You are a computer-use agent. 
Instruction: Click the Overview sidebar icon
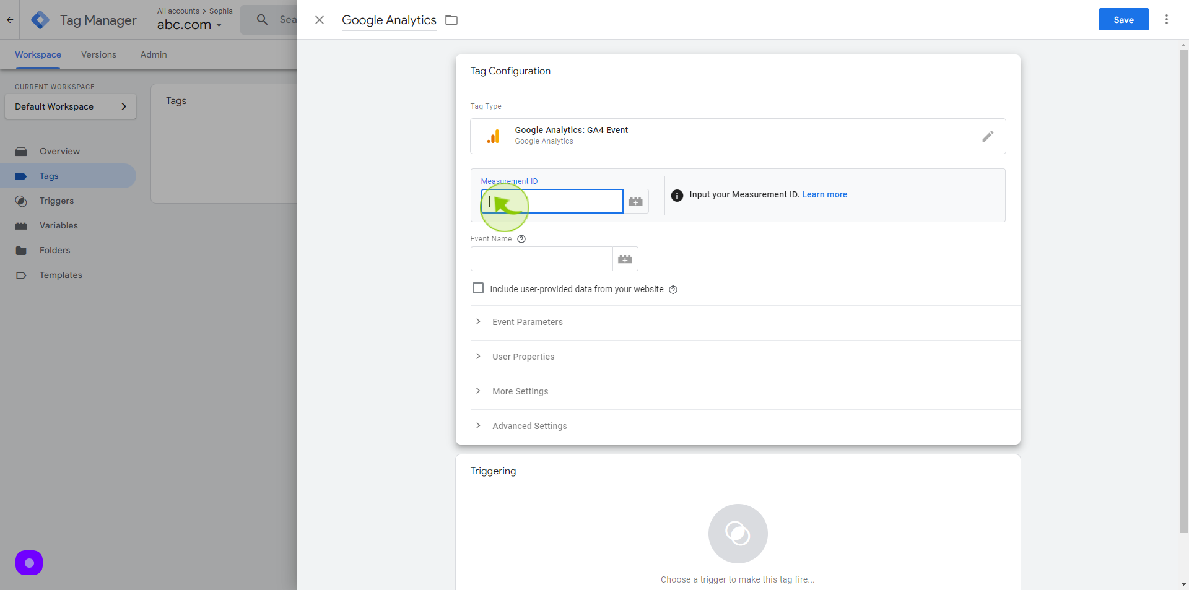pyautogui.click(x=21, y=151)
